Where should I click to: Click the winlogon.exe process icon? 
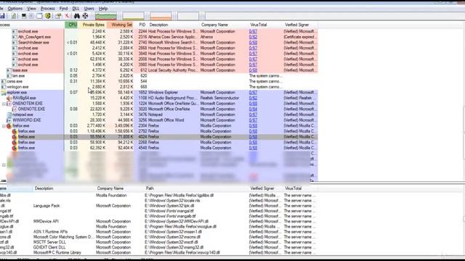(x=4, y=87)
